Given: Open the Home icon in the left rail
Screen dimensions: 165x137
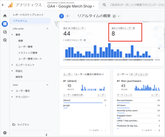Looking at the screenshot, I should click(x=5, y=16).
